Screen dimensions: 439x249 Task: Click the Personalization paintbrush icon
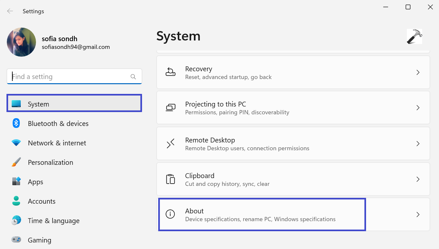16,162
